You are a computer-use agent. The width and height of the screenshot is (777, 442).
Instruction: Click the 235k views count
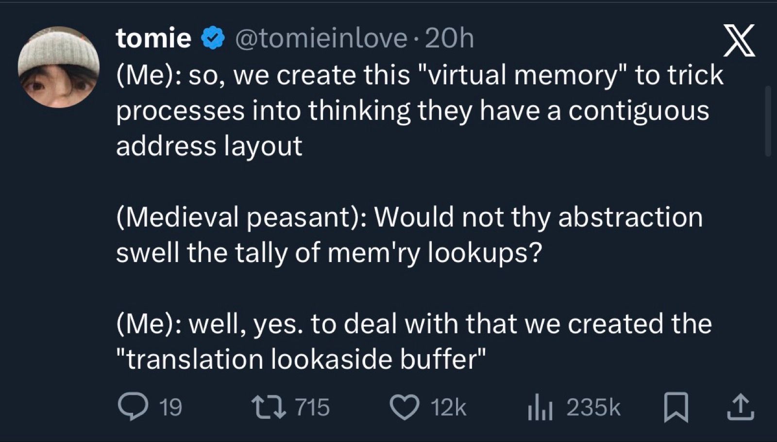(593, 407)
